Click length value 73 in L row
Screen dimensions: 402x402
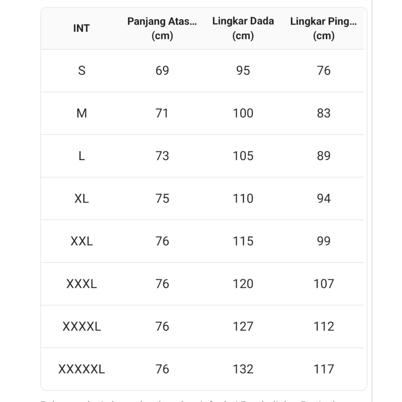(x=162, y=156)
